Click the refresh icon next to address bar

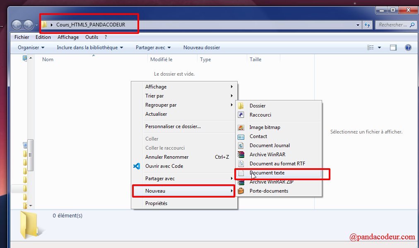pyautogui.click(x=367, y=25)
